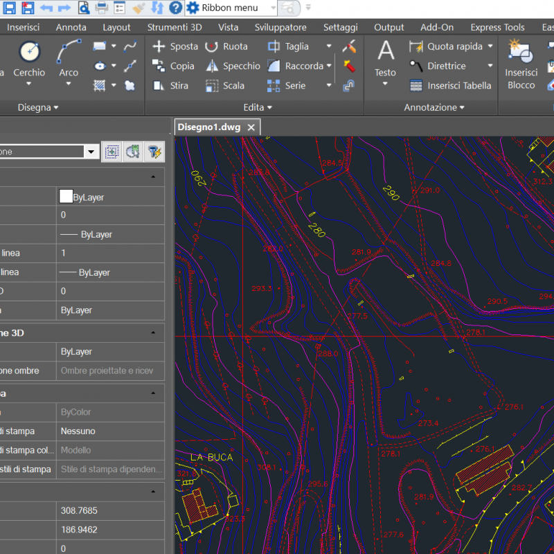
Task: Click the Inserisci Blocco icon
Action: click(x=520, y=53)
